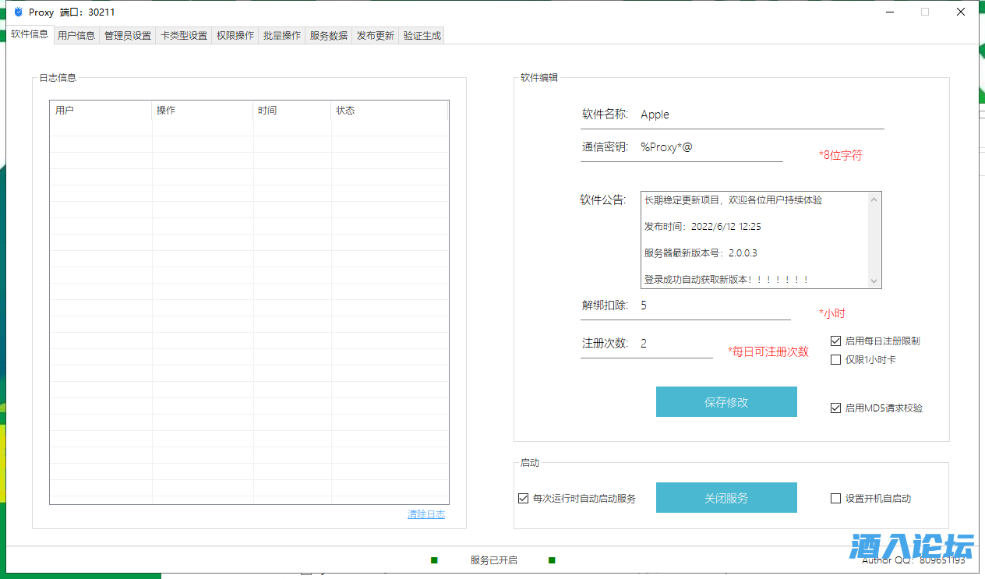Enable 设置开机自启动 option
The height and width of the screenshot is (579, 985).
coord(836,499)
